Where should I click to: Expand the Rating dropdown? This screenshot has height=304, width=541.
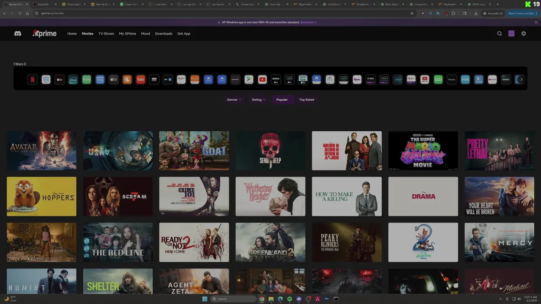(x=259, y=100)
